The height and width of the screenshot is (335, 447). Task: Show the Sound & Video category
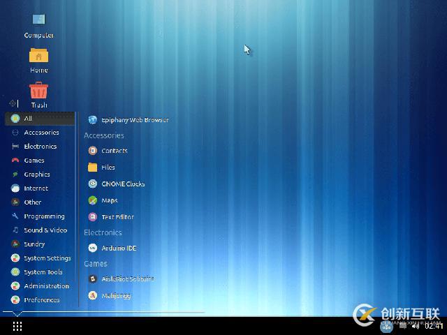pyautogui.click(x=45, y=230)
